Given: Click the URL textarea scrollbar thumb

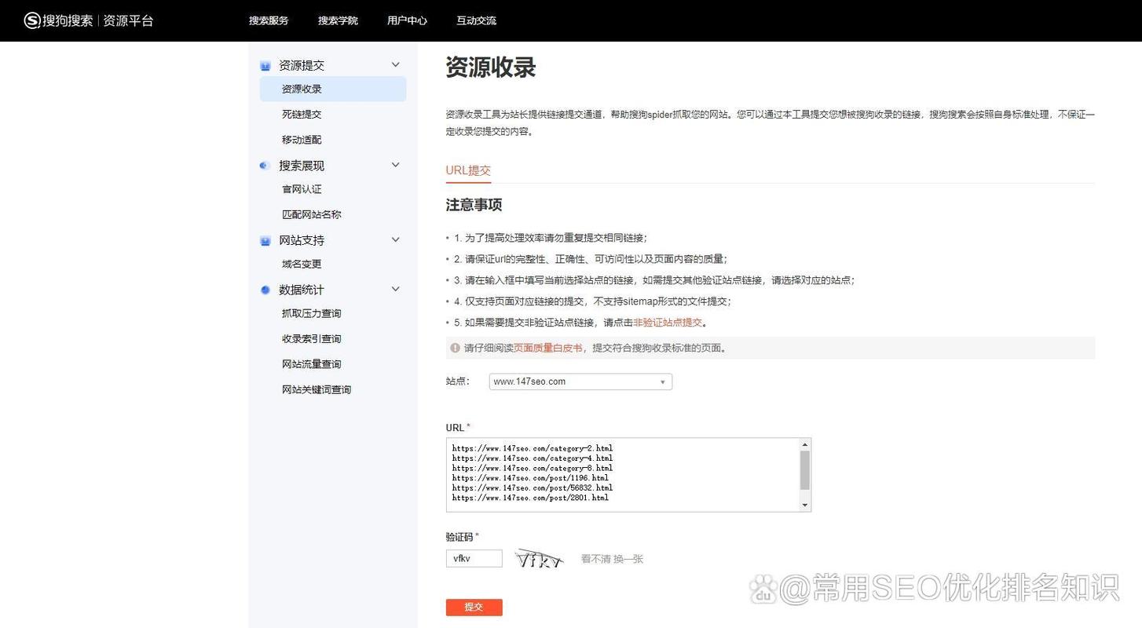Looking at the screenshot, I should pos(804,469).
